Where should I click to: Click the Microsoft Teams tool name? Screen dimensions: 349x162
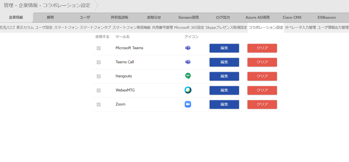(x=129, y=48)
